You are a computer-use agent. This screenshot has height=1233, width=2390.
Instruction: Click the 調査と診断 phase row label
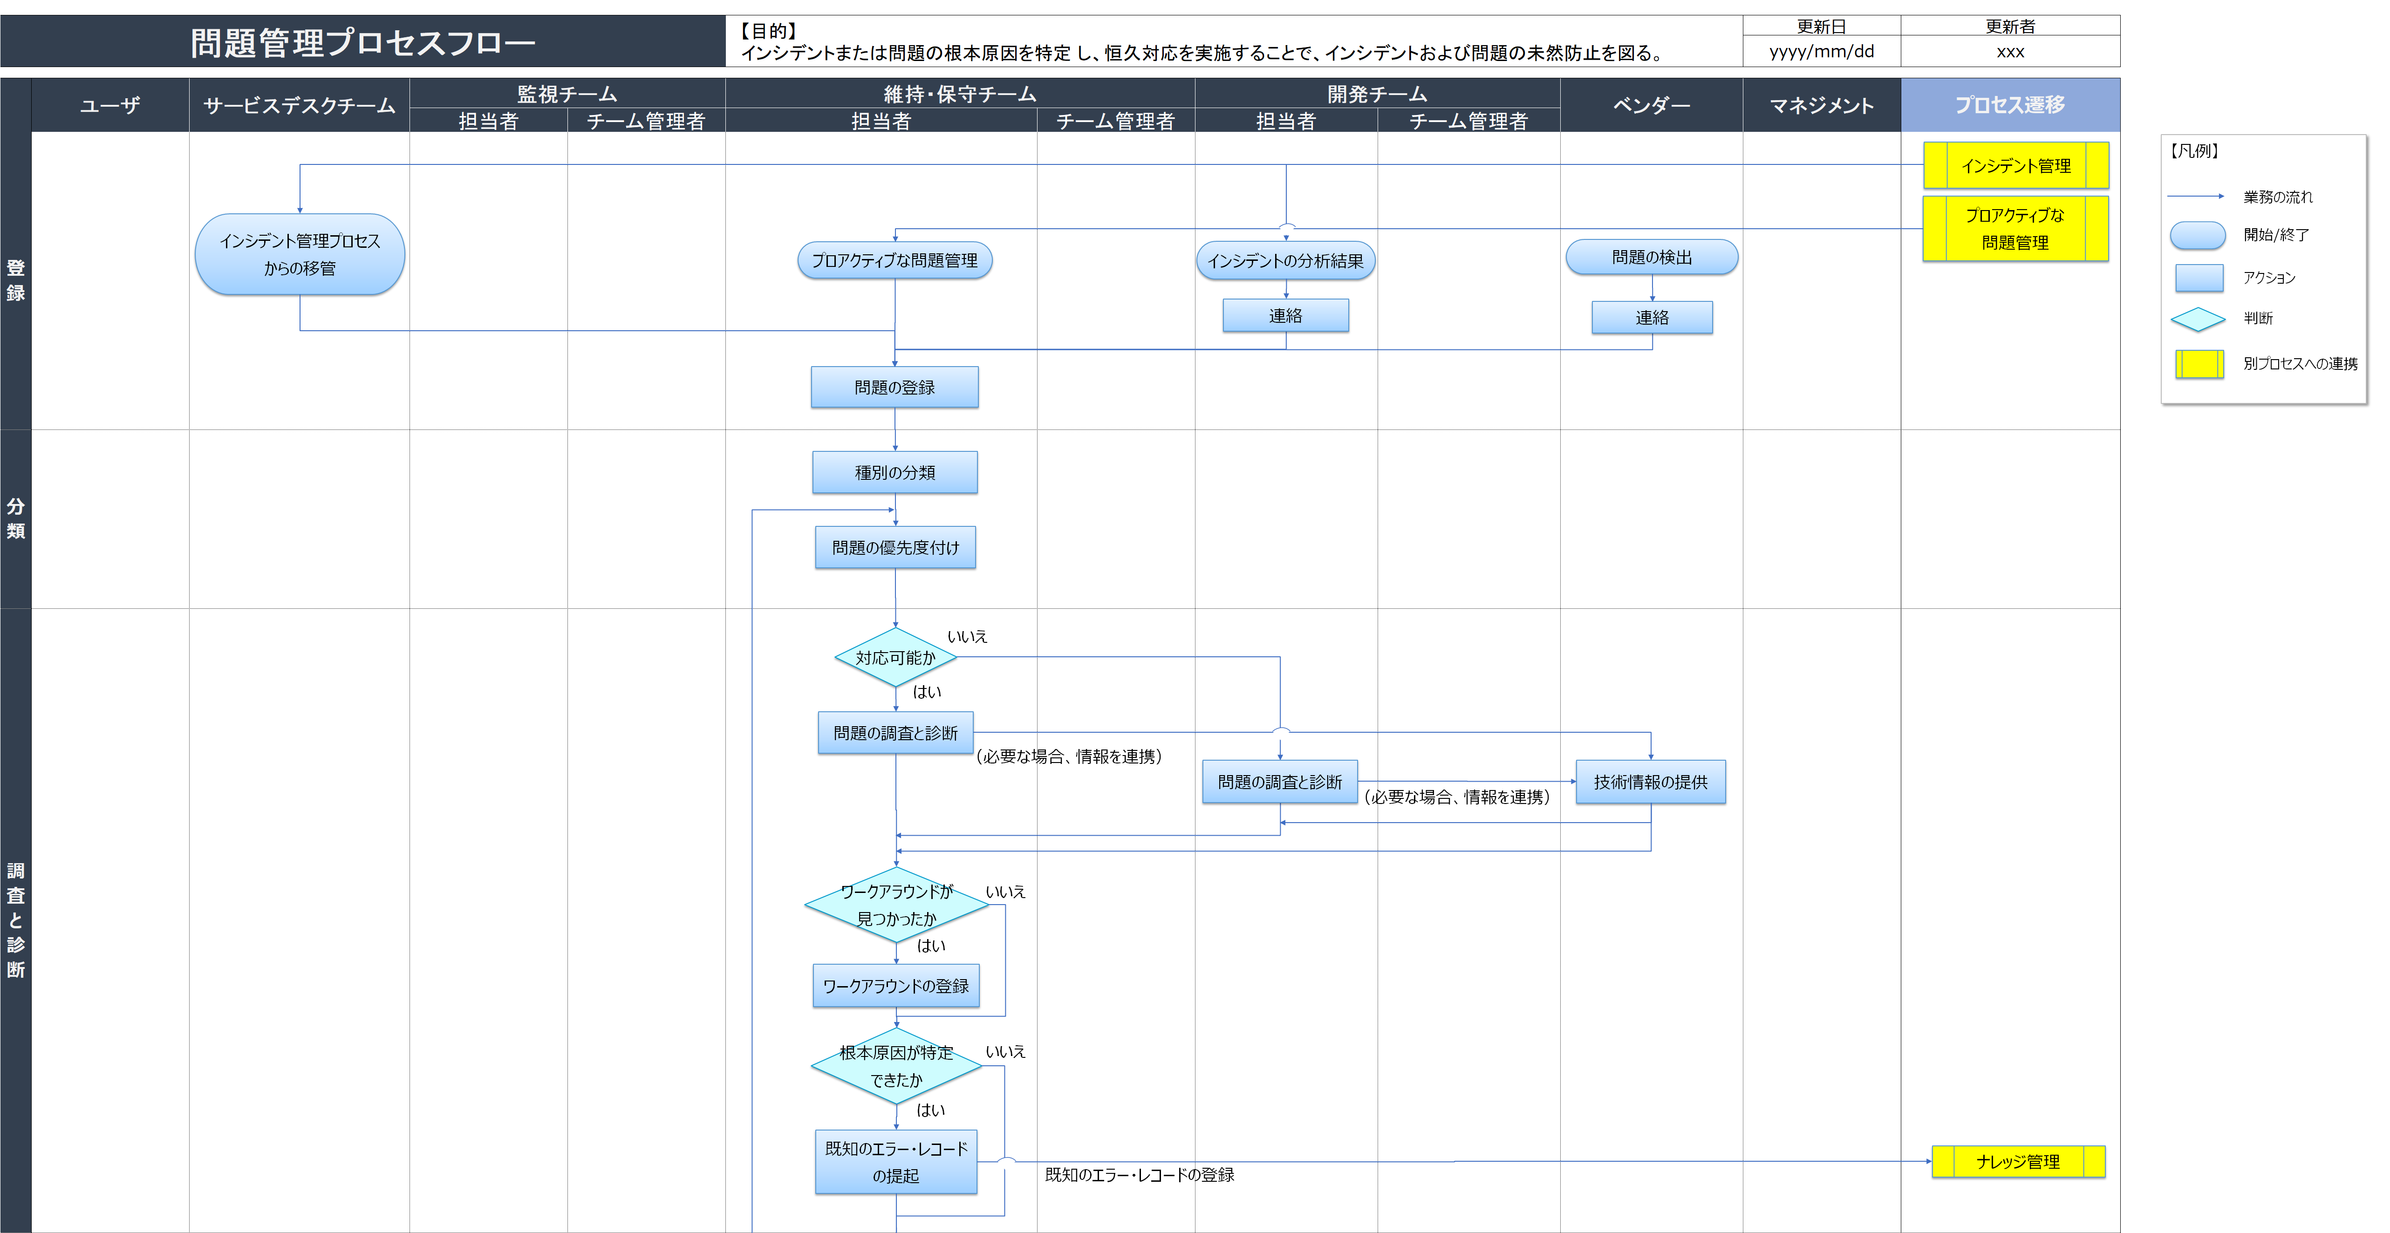click(x=16, y=920)
